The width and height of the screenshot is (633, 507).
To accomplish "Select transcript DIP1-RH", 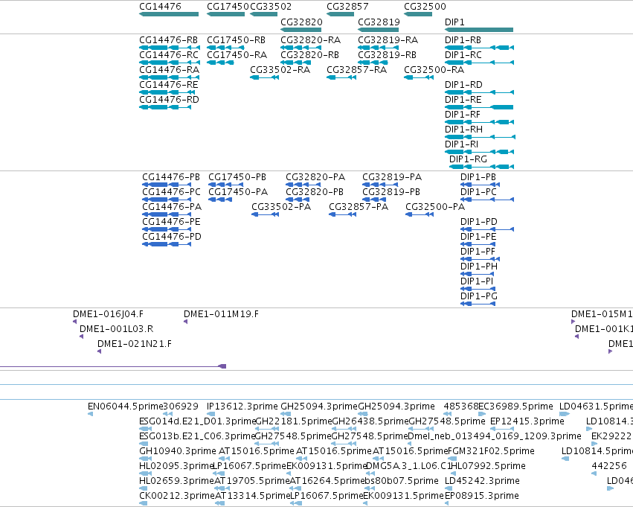I will [464, 130].
